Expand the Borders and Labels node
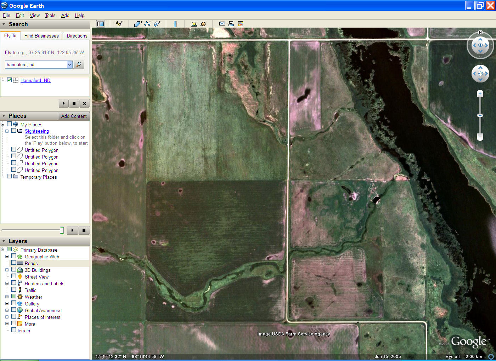 point(7,283)
